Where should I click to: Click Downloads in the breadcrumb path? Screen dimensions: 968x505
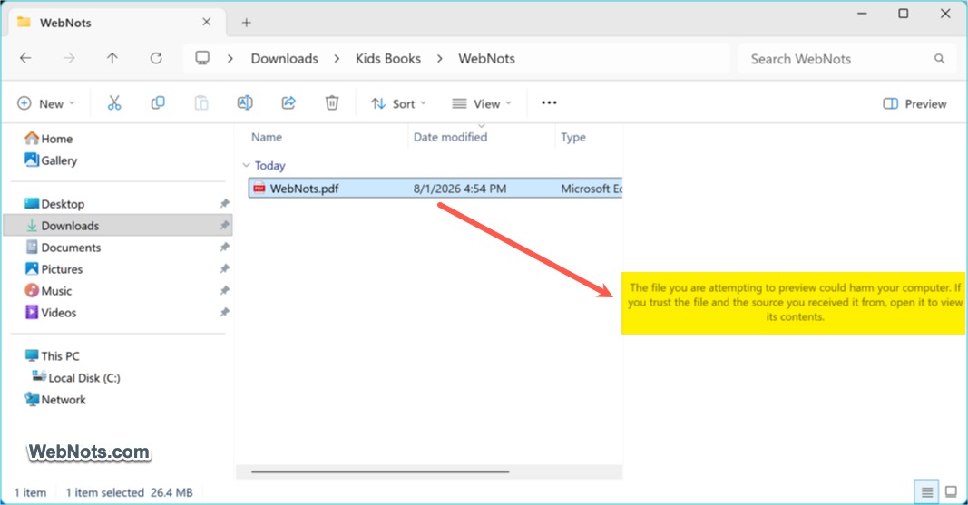tap(285, 59)
